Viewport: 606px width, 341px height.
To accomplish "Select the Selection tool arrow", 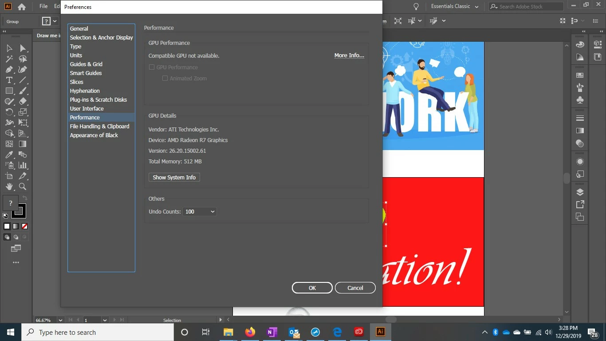I will point(9,48).
